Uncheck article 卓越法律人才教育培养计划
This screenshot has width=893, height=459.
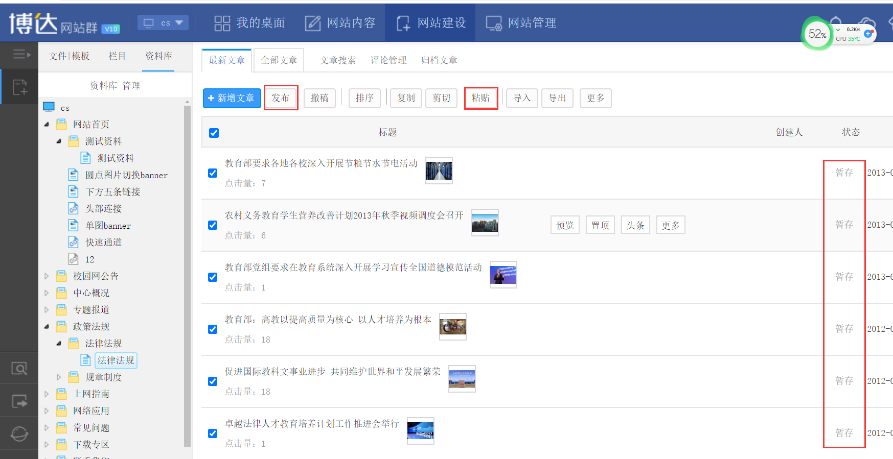click(x=213, y=433)
